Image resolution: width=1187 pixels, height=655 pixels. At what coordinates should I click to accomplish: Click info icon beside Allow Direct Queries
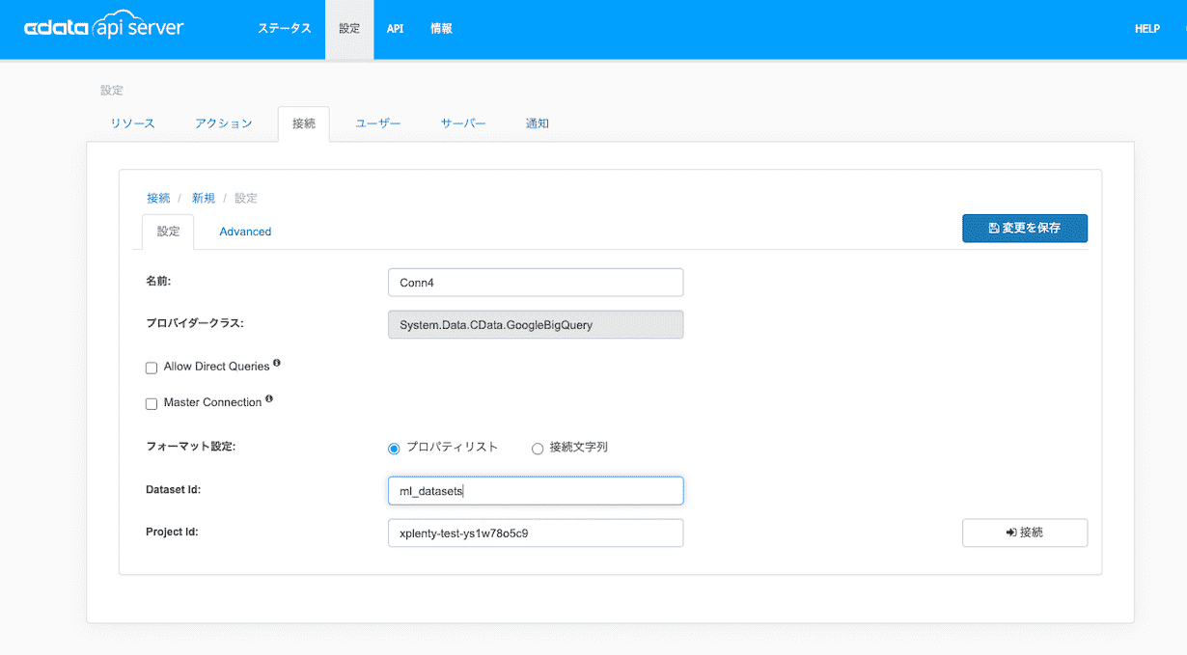point(277,364)
